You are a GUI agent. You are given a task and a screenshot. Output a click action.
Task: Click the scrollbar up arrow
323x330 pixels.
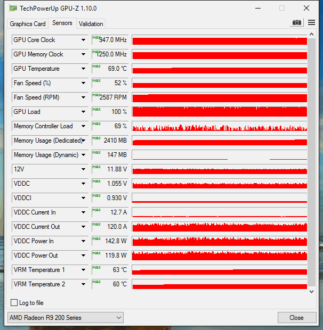(x=311, y=34)
